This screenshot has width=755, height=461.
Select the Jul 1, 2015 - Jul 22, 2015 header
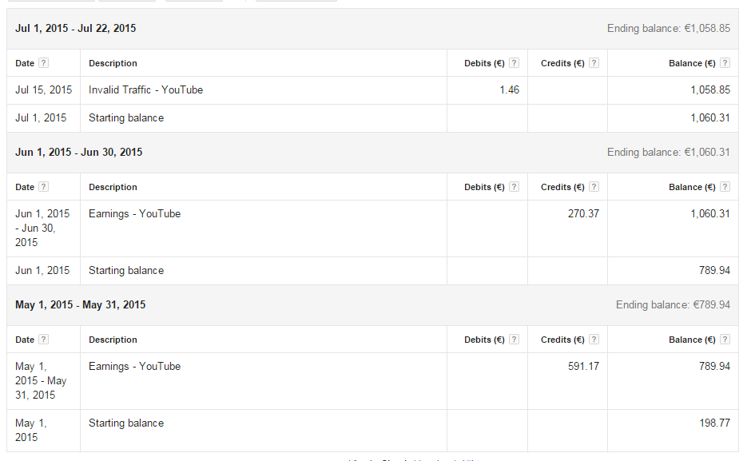(x=76, y=29)
